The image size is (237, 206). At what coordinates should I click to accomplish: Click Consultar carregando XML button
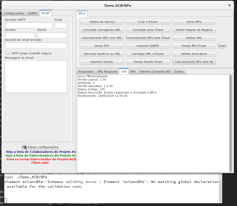coord(102,30)
